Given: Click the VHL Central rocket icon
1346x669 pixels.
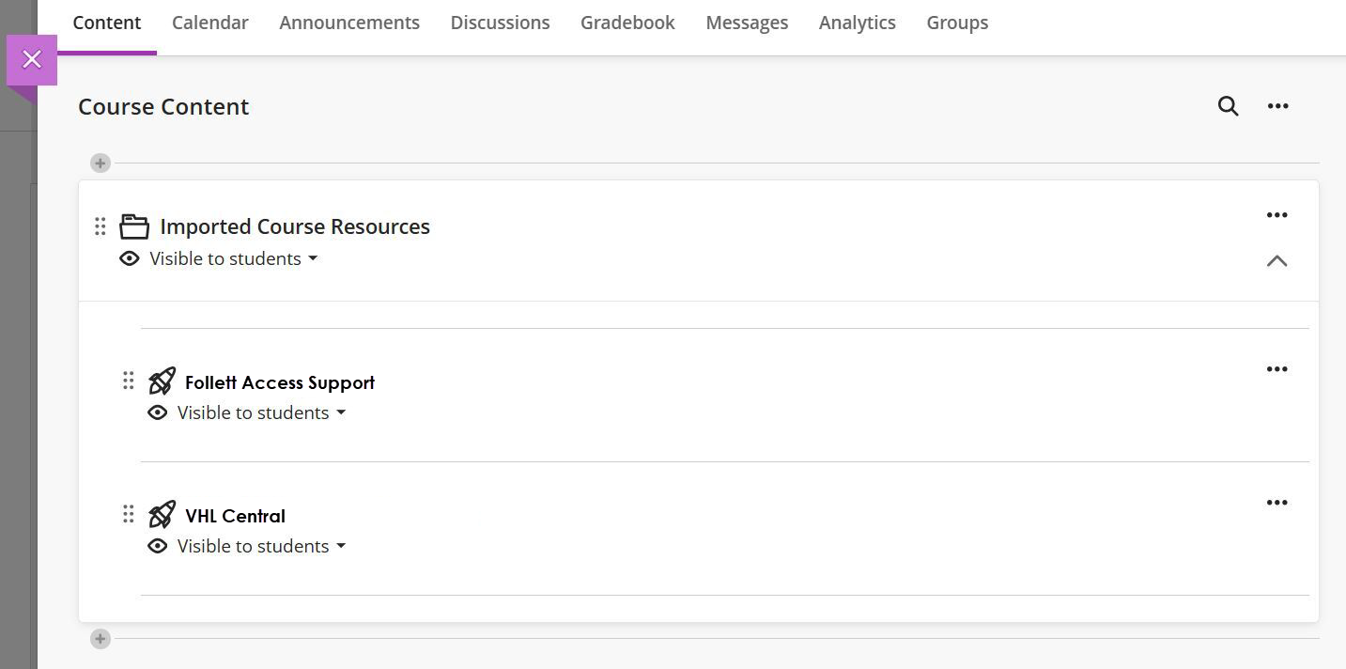Looking at the screenshot, I should 162,514.
